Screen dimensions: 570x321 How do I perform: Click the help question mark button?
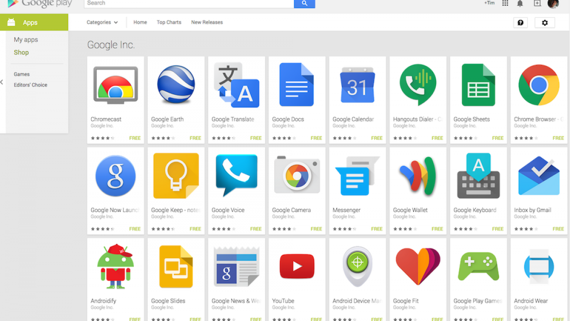(520, 23)
